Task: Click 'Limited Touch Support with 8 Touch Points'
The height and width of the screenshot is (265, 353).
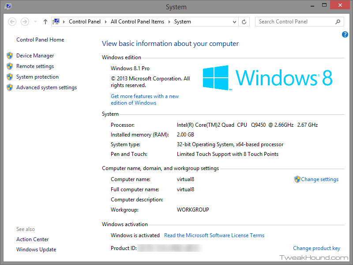Action: pos(228,154)
